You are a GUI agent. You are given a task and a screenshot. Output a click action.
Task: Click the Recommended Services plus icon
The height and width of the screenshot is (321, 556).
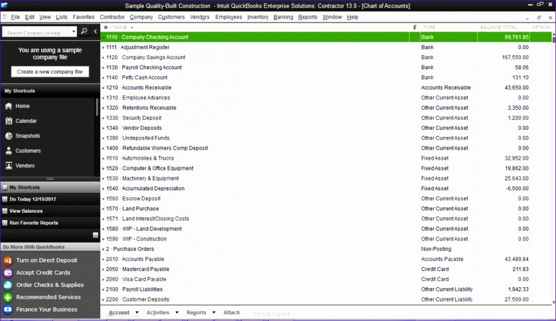(x=8, y=297)
